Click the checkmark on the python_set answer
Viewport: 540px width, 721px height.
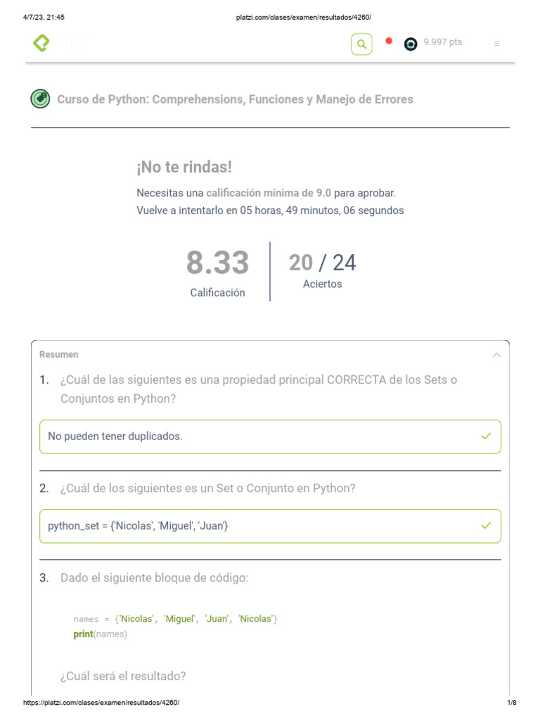pos(486,526)
